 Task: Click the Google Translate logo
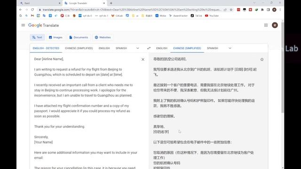[44, 25]
